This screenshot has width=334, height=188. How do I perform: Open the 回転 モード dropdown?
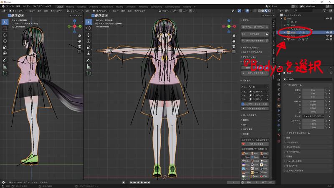coord(313,117)
